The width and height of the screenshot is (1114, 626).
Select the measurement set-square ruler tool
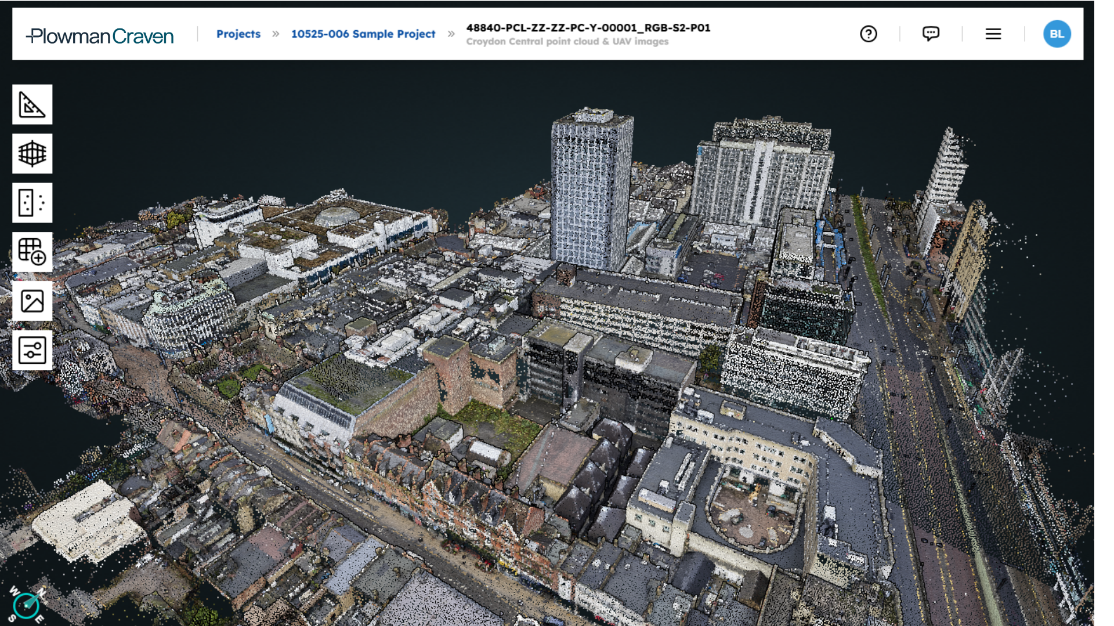[x=32, y=104]
